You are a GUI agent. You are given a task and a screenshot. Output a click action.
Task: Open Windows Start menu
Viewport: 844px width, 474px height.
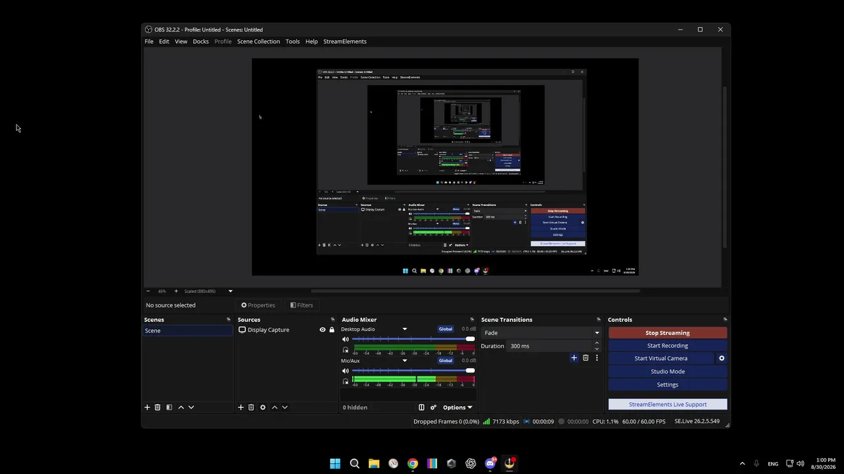[x=335, y=463]
